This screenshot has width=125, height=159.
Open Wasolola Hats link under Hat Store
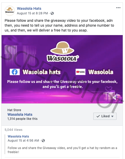pos(20,114)
